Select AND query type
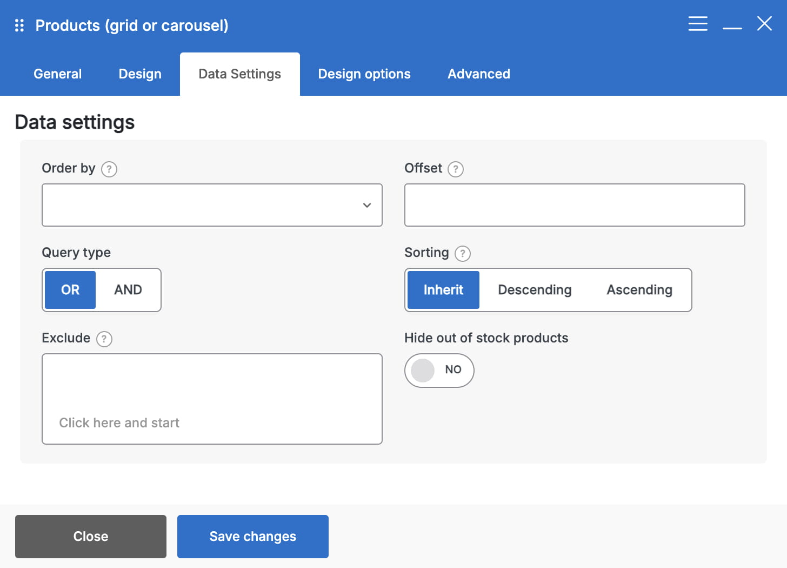Screen dimensions: 787x568 pos(128,290)
